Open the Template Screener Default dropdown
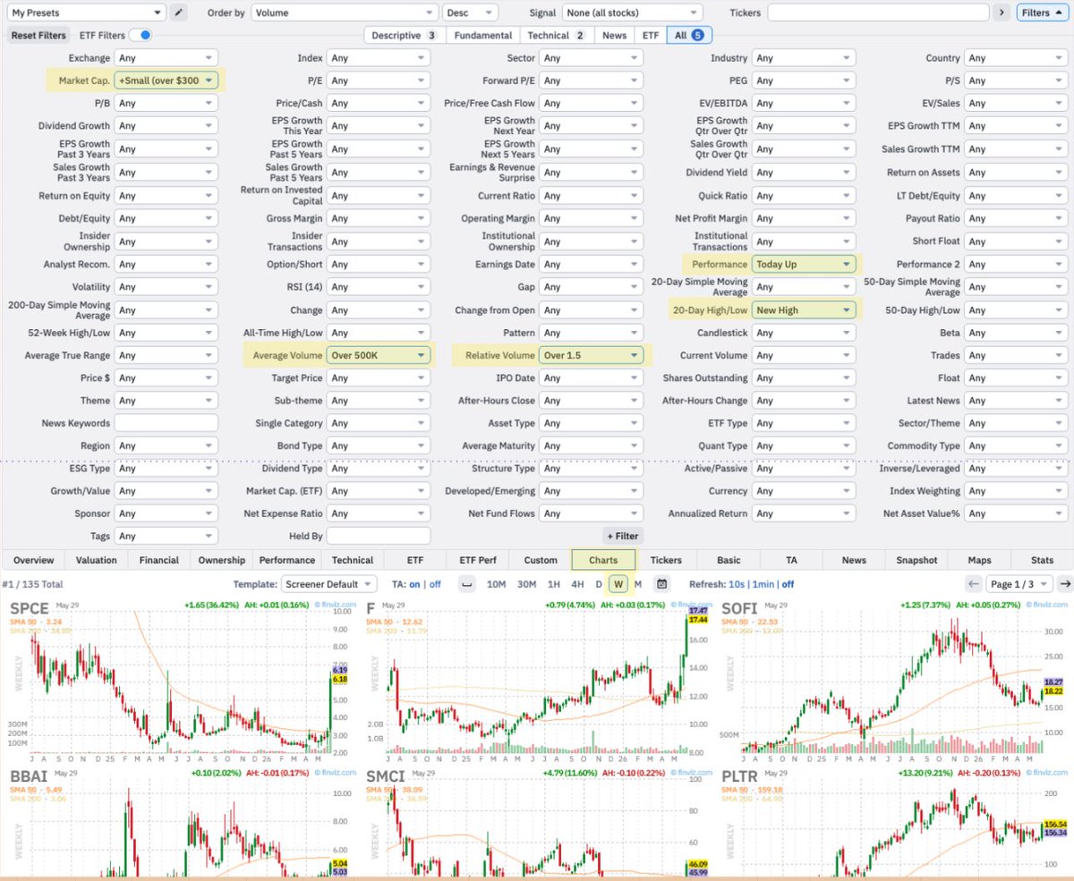1074x881 pixels. [x=331, y=584]
